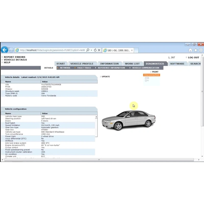The image size is (204, 204).
Task: Click the Chassis value 049408
Action: (44, 89)
